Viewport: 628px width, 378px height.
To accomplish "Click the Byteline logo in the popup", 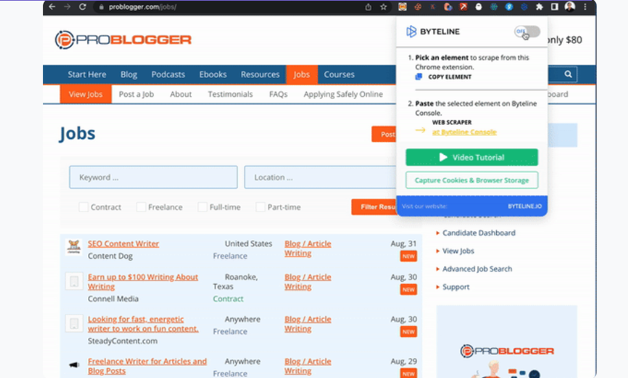I will (433, 31).
